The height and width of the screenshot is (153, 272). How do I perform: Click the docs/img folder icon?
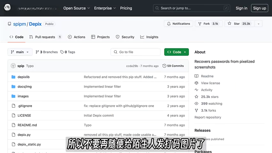13,86
